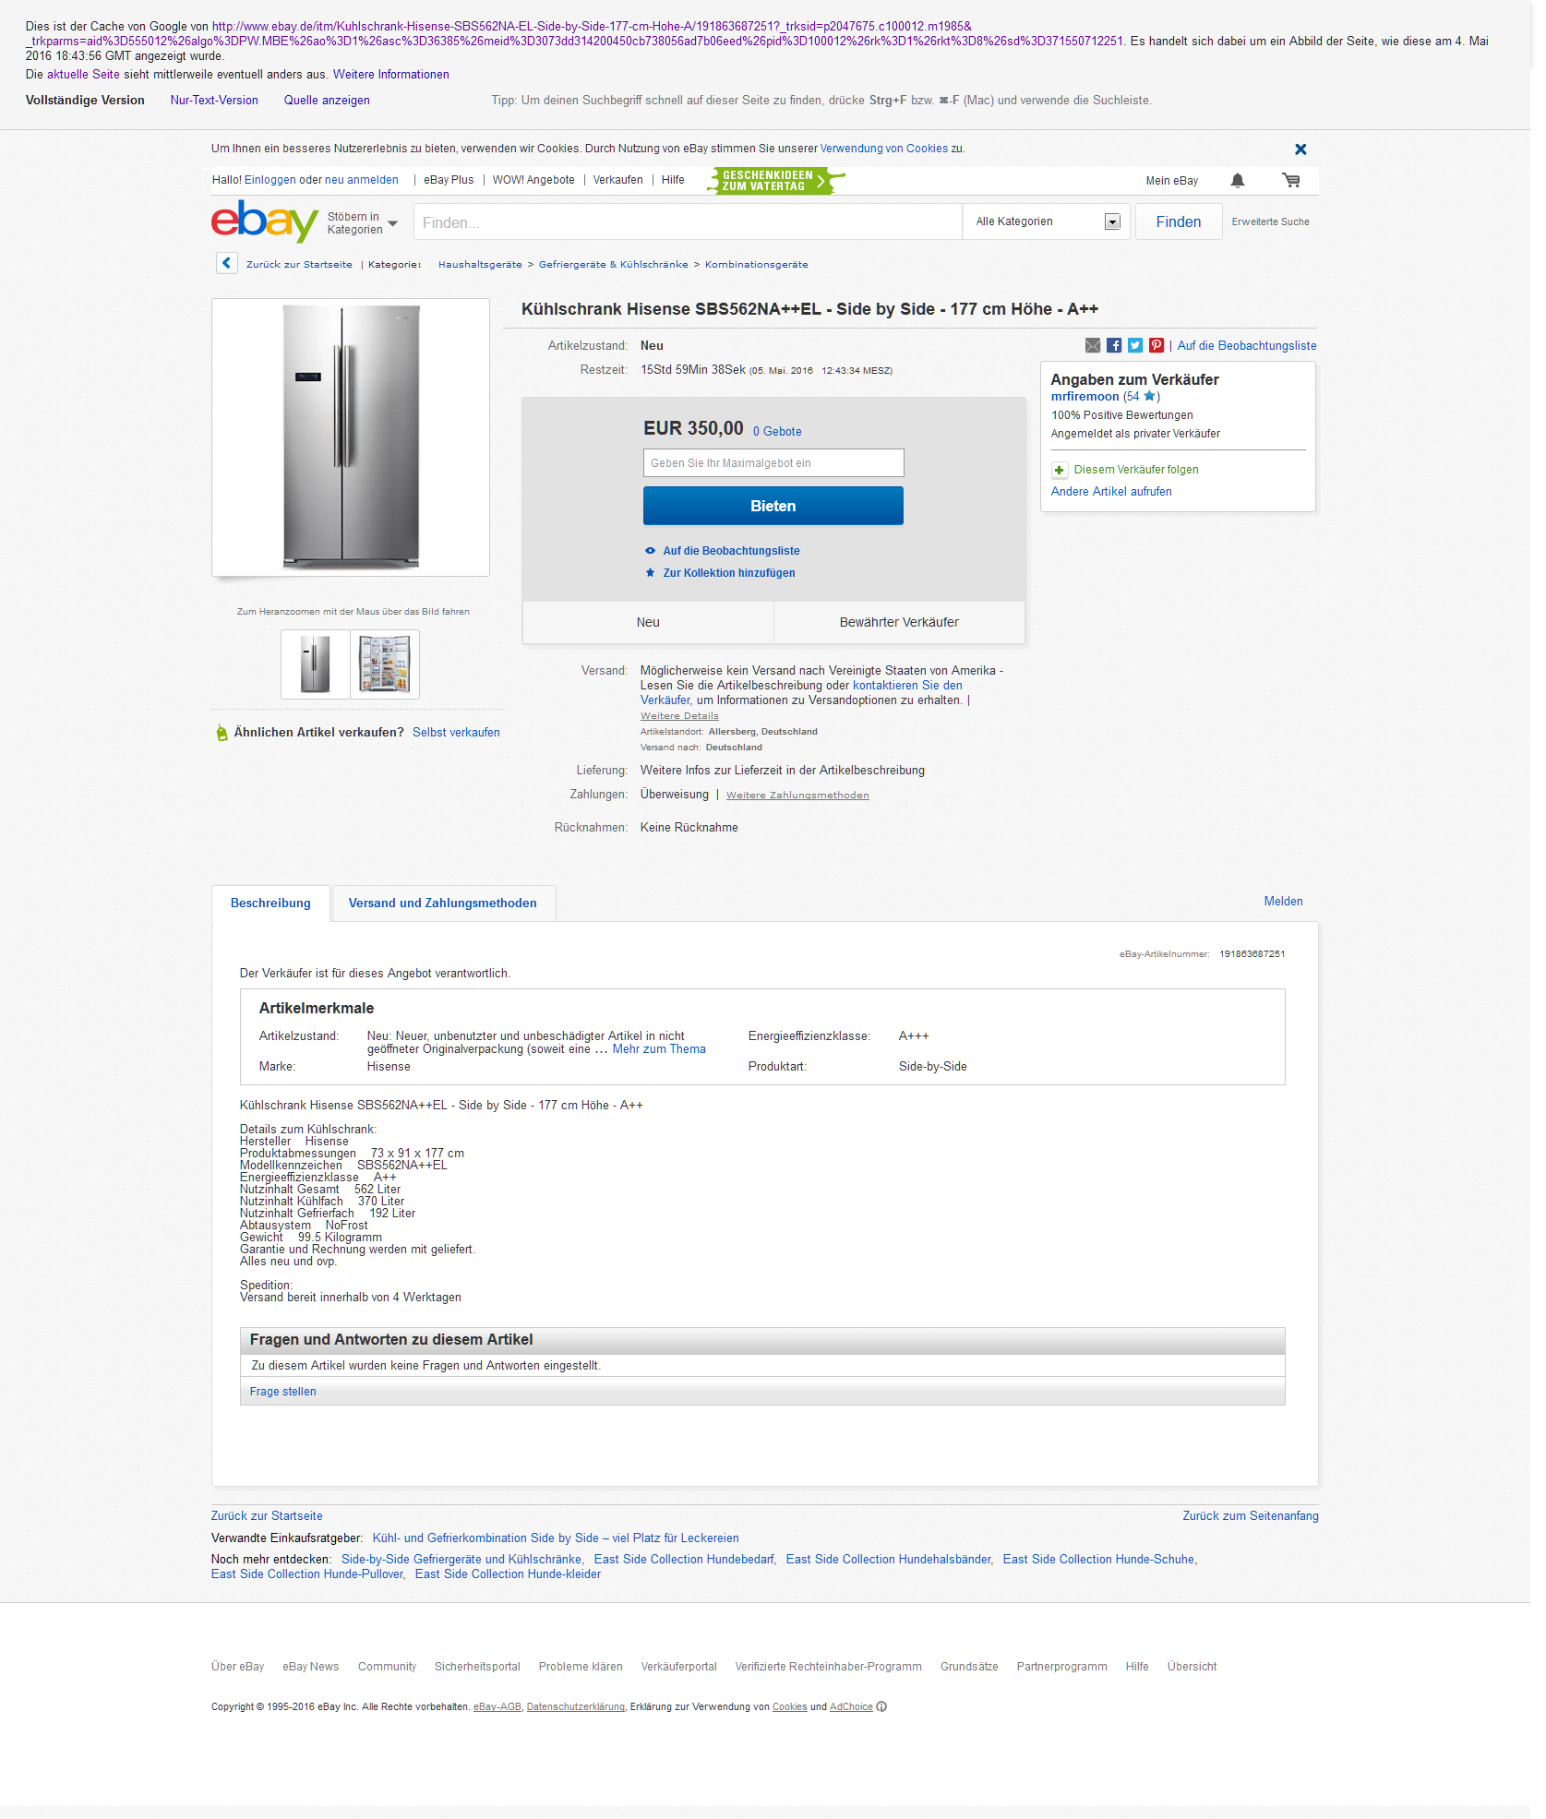Click the seller feedback star icon
Image resolution: width=1546 pixels, height=1819 pixels.
(x=1149, y=397)
